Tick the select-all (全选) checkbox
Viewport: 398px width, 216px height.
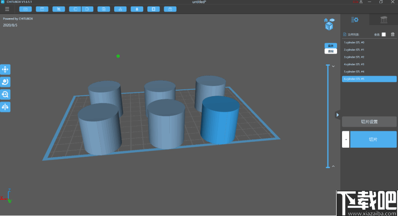[383, 34]
